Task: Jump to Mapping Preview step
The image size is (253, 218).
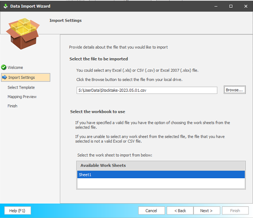Action: [22, 97]
